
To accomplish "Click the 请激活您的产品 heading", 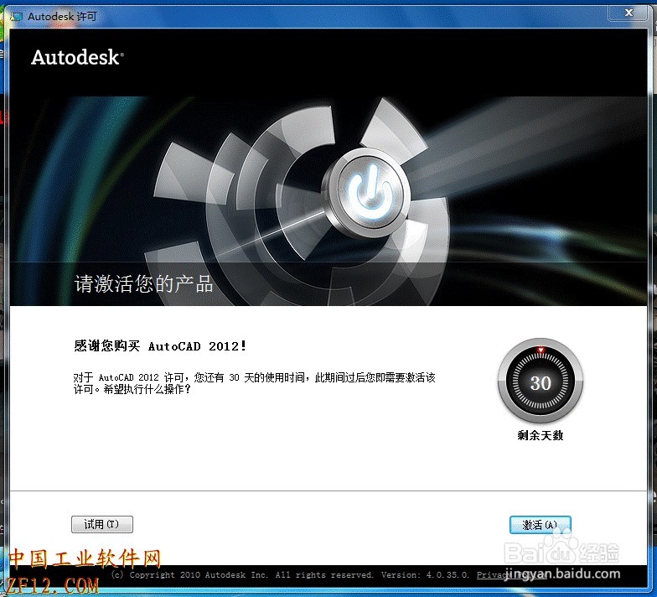I will [x=144, y=283].
